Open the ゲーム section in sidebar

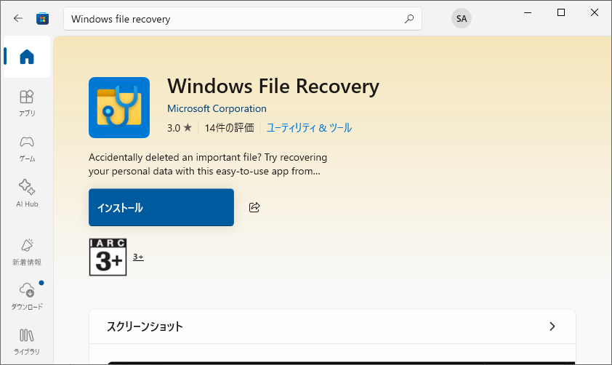click(27, 149)
